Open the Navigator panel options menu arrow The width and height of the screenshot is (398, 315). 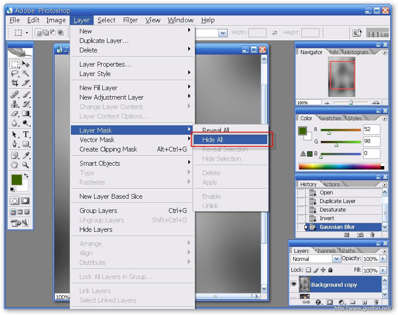[385, 52]
